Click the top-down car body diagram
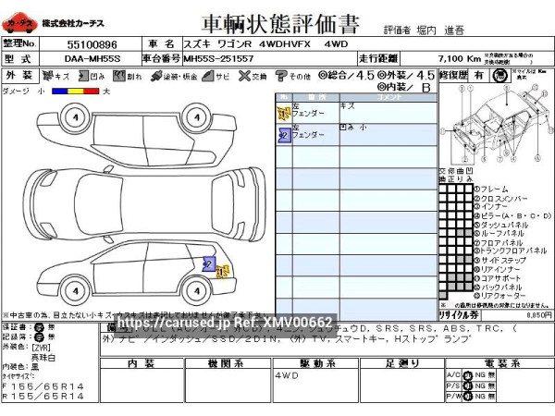 click(x=145, y=205)
